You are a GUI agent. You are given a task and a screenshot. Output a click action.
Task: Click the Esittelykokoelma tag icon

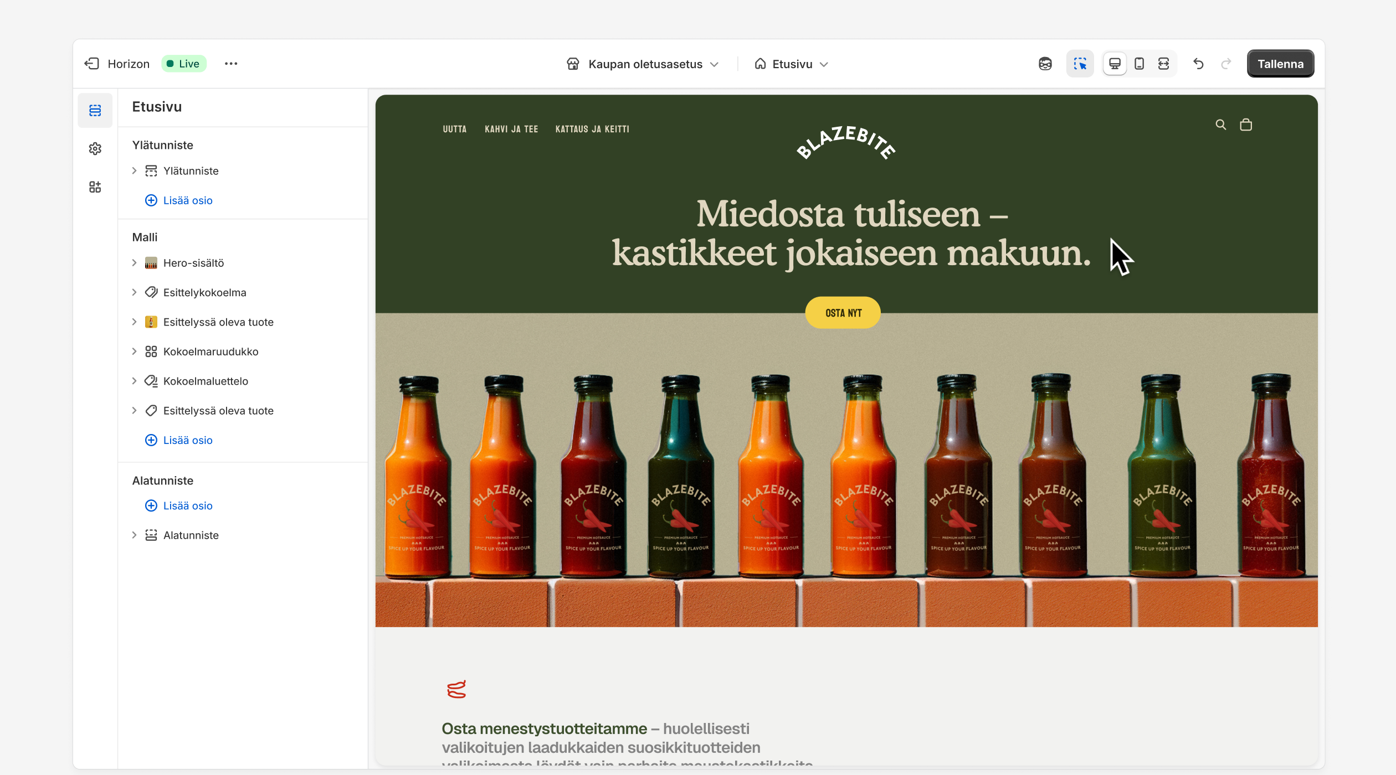[x=151, y=292]
